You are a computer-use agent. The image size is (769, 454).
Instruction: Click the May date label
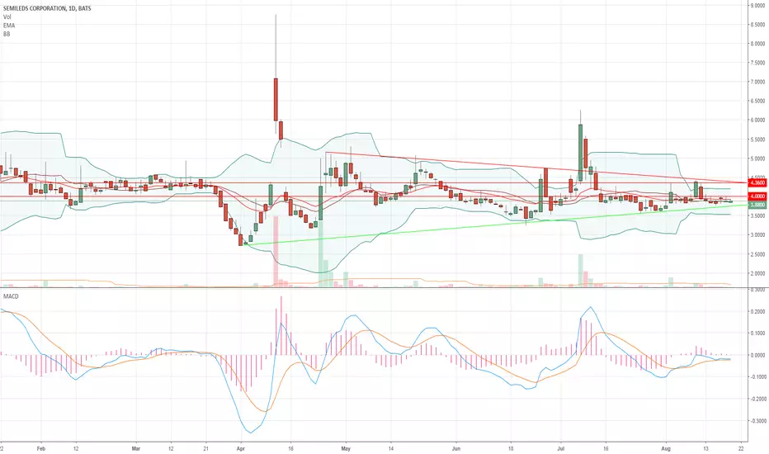coord(346,448)
